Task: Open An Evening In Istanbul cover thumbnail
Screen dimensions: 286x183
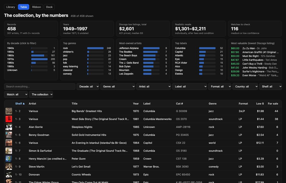Action: click(9, 143)
